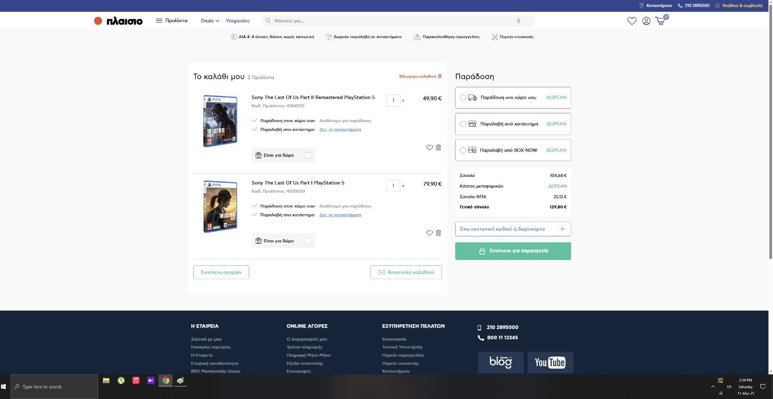The height and width of the screenshot is (399, 773).
Task: Open Last Of Us Part I cover thumbnail
Action: 220,206
